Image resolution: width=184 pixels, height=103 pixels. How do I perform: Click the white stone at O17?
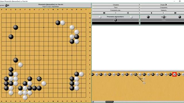[63, 23]
